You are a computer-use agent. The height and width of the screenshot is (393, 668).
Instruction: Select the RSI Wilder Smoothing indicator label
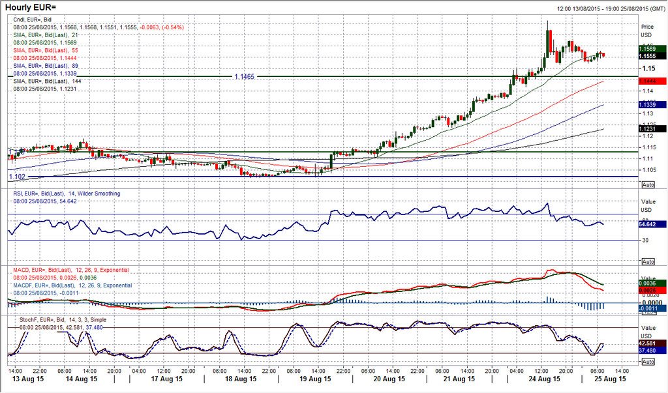click(x=67, y=194)
